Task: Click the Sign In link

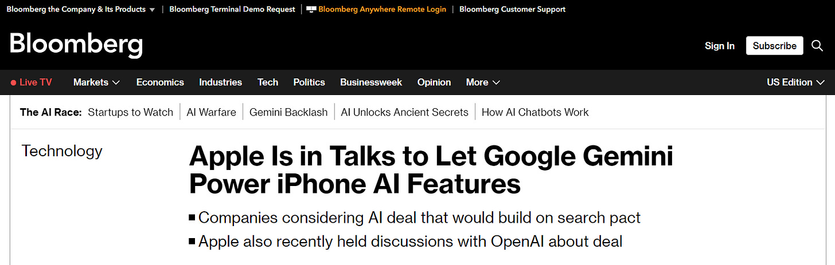Action: [719, 46]
